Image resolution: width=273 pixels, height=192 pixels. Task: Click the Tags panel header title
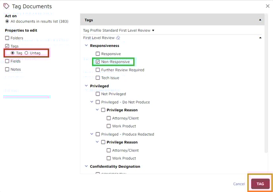(88, 20)
